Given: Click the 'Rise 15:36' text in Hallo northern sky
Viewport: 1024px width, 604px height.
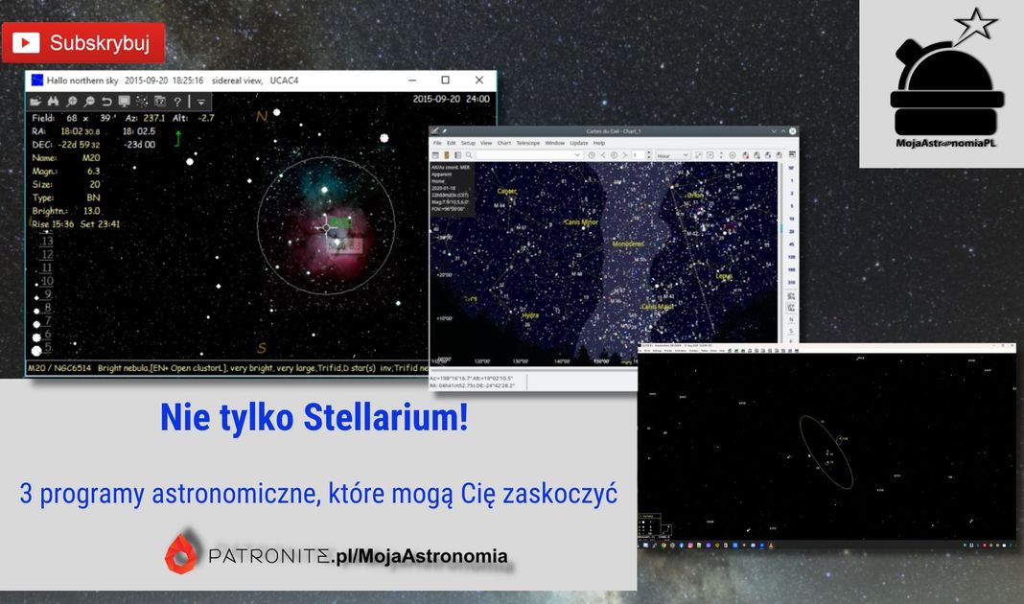Looking at the screenshot, I should [x=54, y=224].
